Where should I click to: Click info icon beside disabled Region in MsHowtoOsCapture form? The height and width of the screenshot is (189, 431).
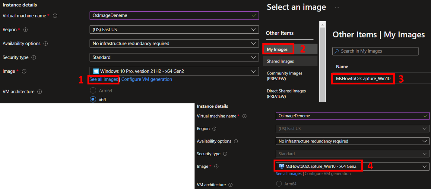214,129
